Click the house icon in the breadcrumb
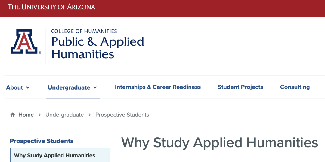The width and height of the screenshot is (325, 162). point(13,115)
